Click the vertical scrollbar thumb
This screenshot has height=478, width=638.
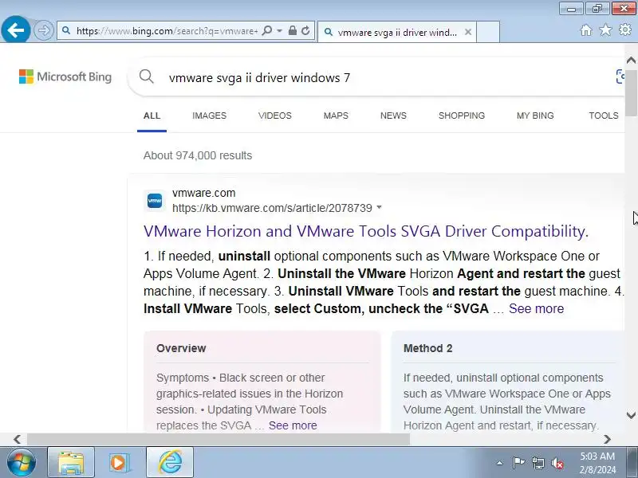point(631,92)
